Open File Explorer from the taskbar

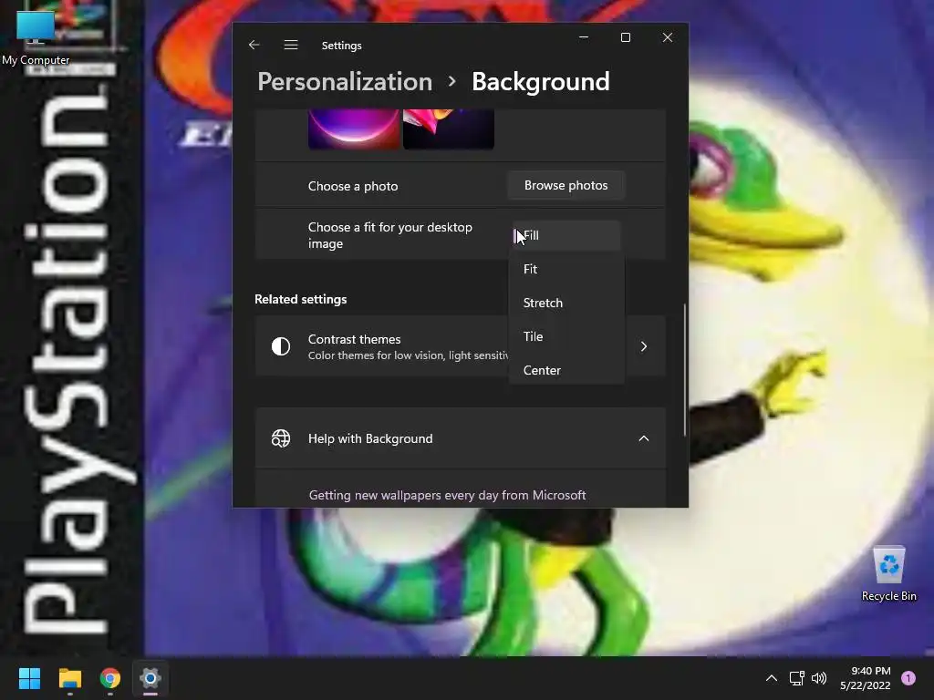[x=69, y=678]
